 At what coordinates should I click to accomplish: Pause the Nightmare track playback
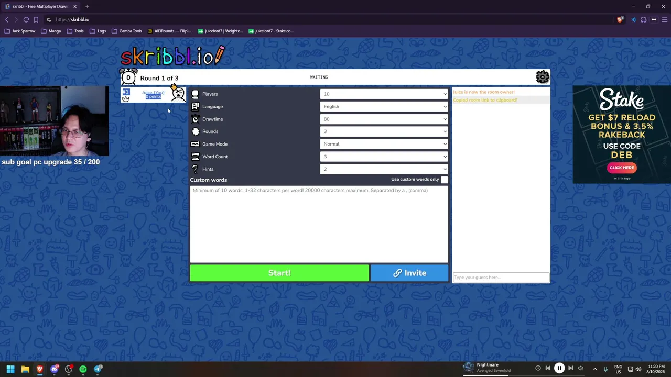(x=559, y=368)
